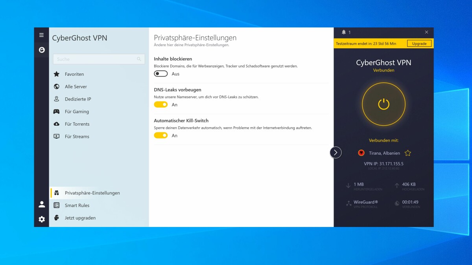Viewport: 472px width, 265px height.
Task: Click Jetzt upgraden menu item
Action: (x=99, y=218)
